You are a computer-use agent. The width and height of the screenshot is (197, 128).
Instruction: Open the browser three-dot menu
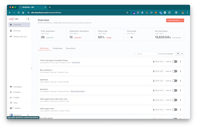187,12
